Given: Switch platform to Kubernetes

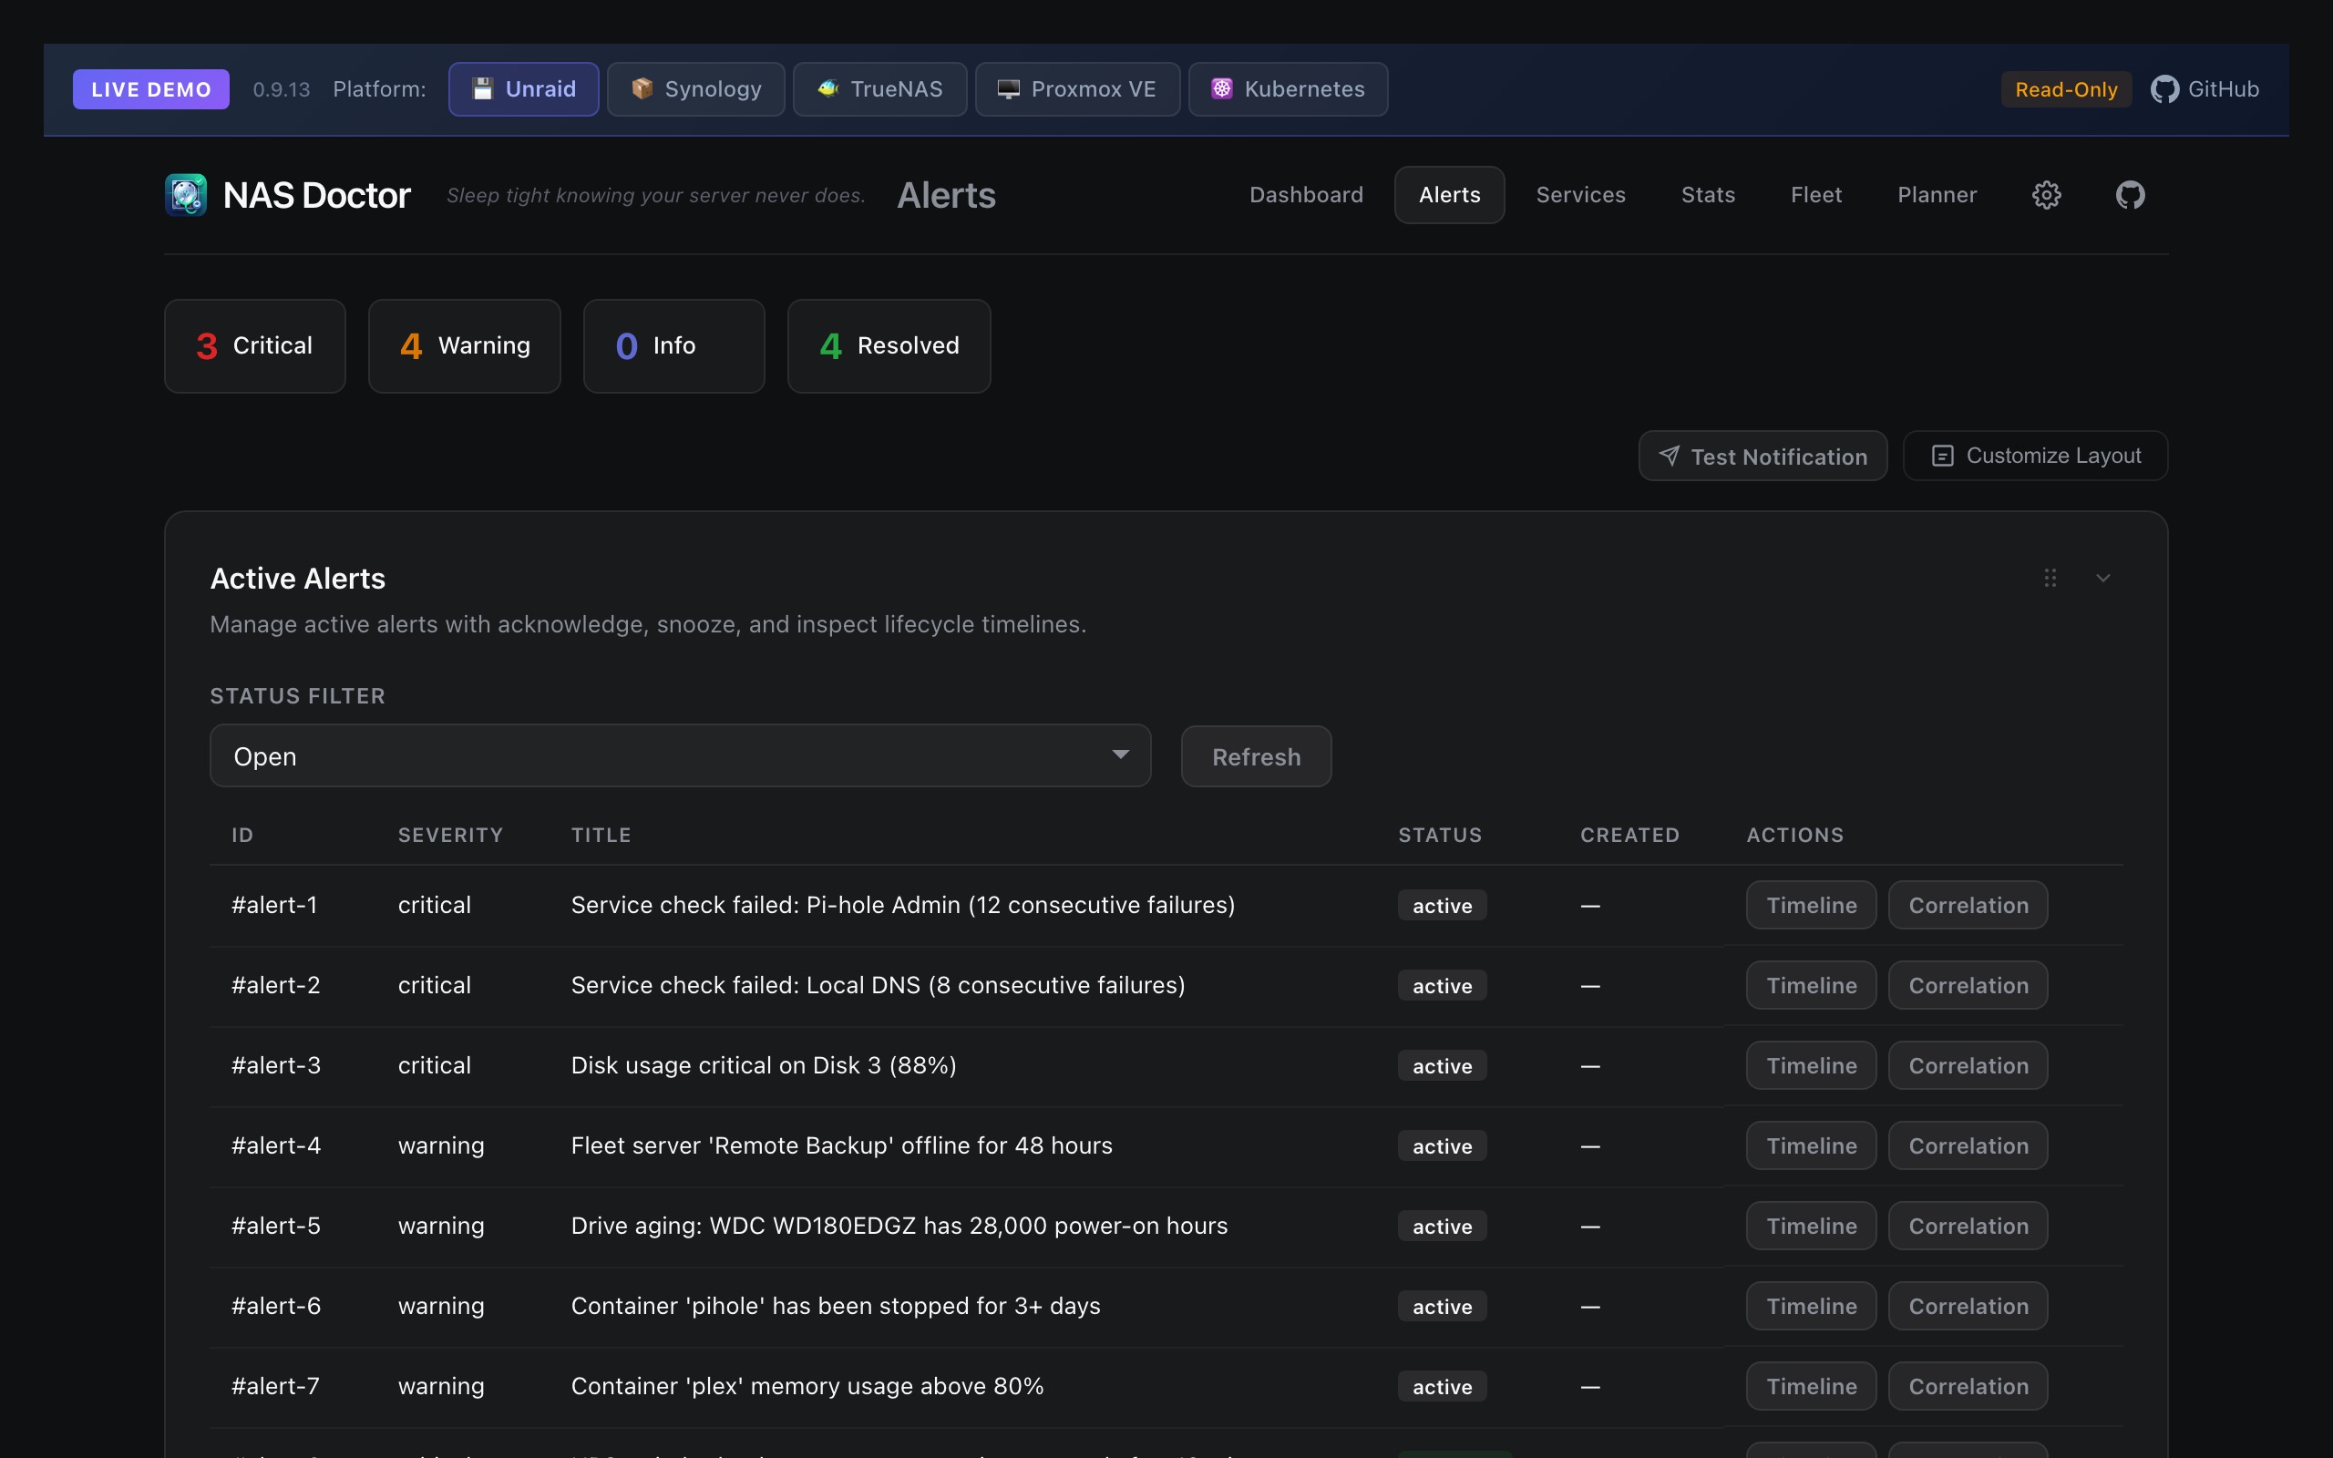Looking at the screenshot, I should [1288, 88].
